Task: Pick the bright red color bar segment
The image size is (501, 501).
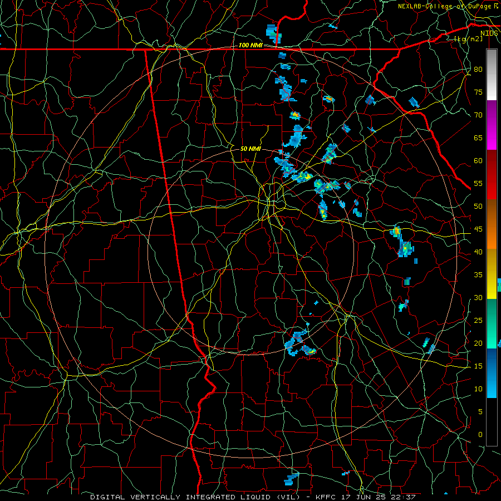Action: 492,187
